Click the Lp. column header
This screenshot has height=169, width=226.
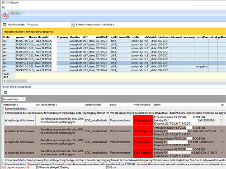tap(223, 105)
